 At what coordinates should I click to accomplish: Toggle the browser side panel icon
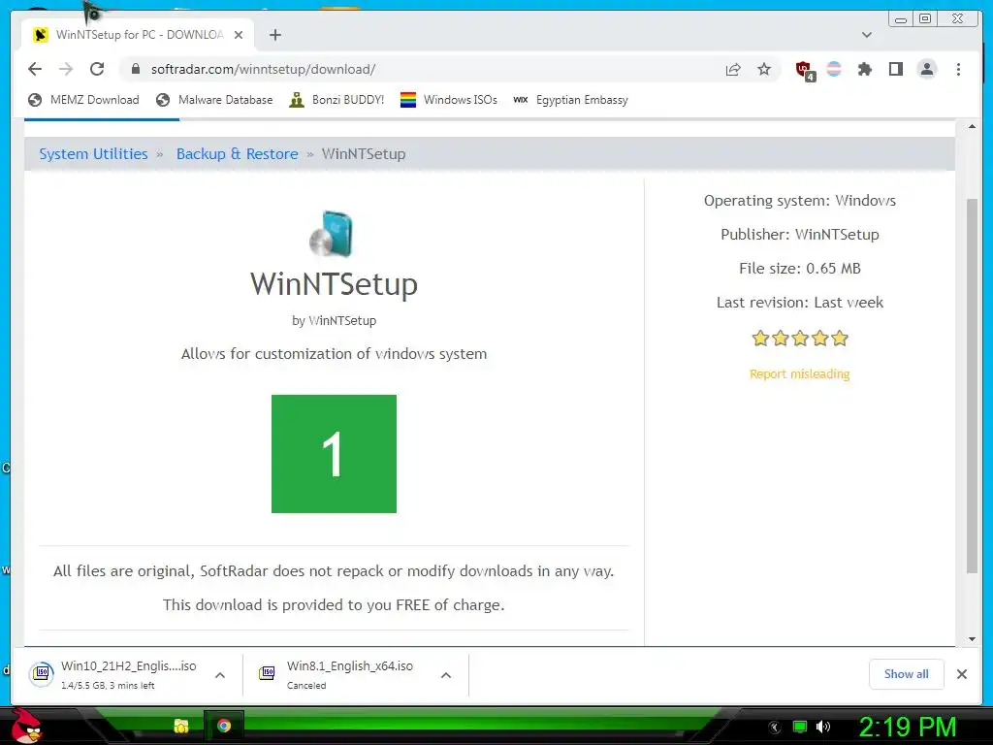click(x=895, y=69)
